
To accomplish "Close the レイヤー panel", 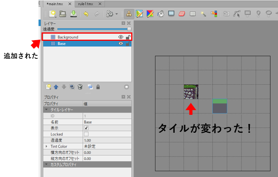I will [x=129, y=23].
